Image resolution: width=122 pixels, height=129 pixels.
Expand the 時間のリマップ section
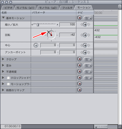(3, 90)
